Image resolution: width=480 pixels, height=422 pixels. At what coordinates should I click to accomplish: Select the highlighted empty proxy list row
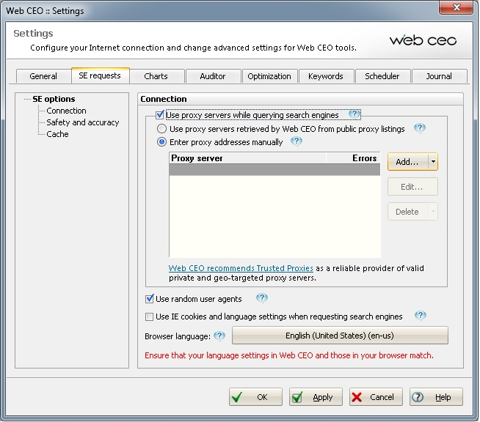(x=274, y=169)
